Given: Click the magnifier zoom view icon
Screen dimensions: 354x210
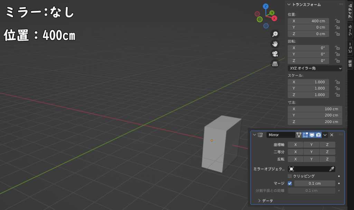Looking at the screenshot, I should click(275, 34).
